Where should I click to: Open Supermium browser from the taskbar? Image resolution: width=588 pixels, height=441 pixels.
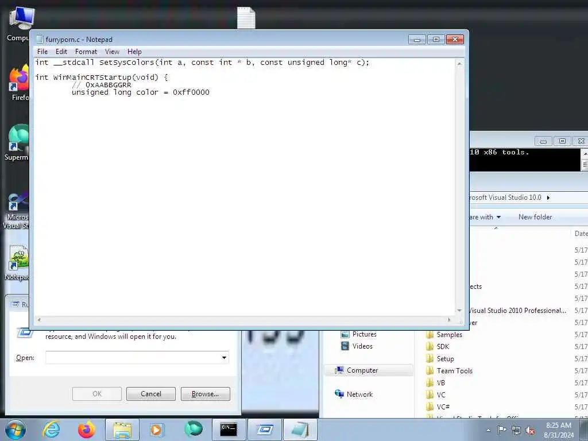point(193,430)
